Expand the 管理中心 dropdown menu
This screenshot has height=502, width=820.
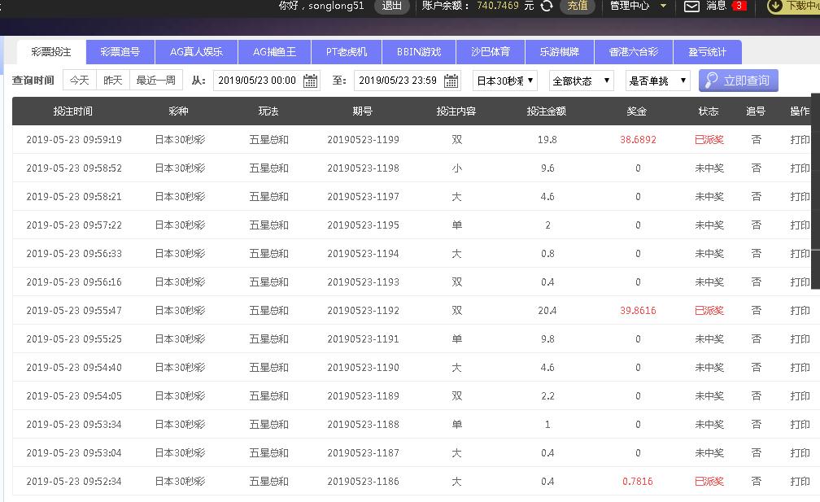pyautogui.click(x=638, y=6)
